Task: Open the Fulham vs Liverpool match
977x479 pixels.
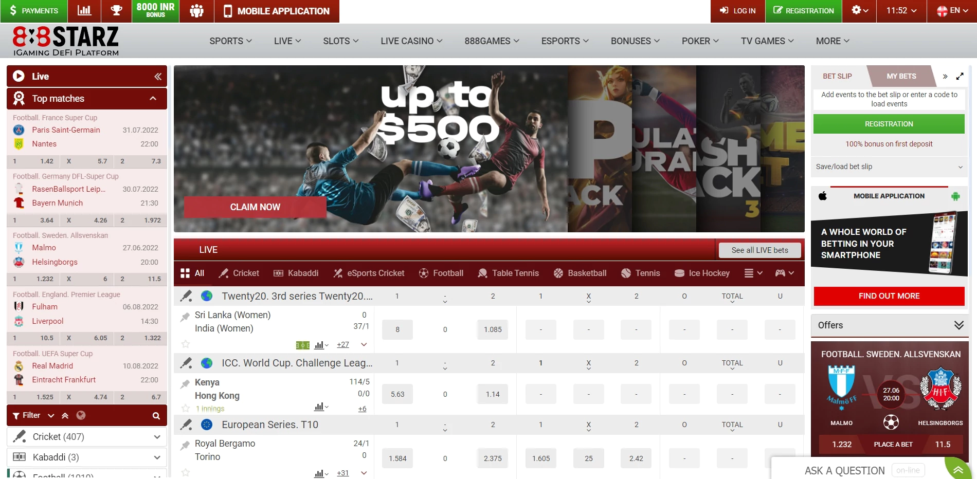Action: click(x=87, y=314)
